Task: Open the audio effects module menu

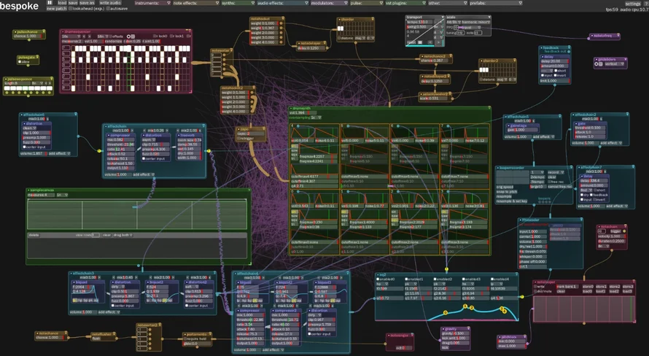Action: click(280, 3)
